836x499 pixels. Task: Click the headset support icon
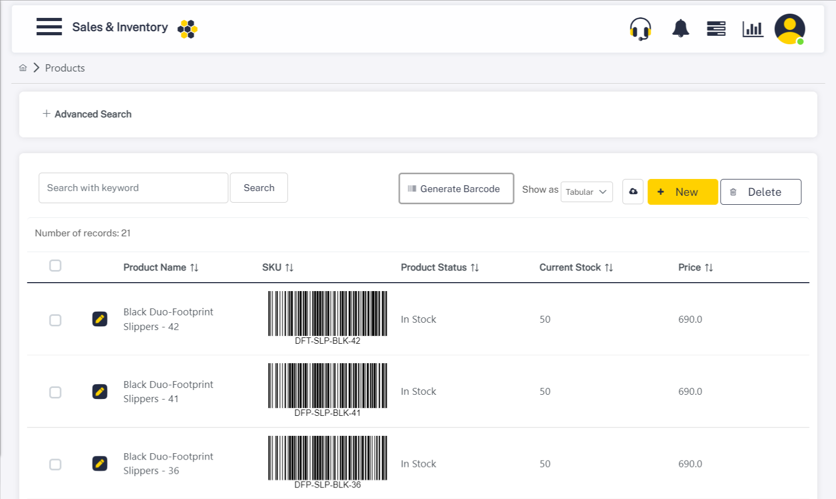tap(640, 28)
